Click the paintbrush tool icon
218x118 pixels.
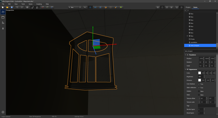[115, 7]
